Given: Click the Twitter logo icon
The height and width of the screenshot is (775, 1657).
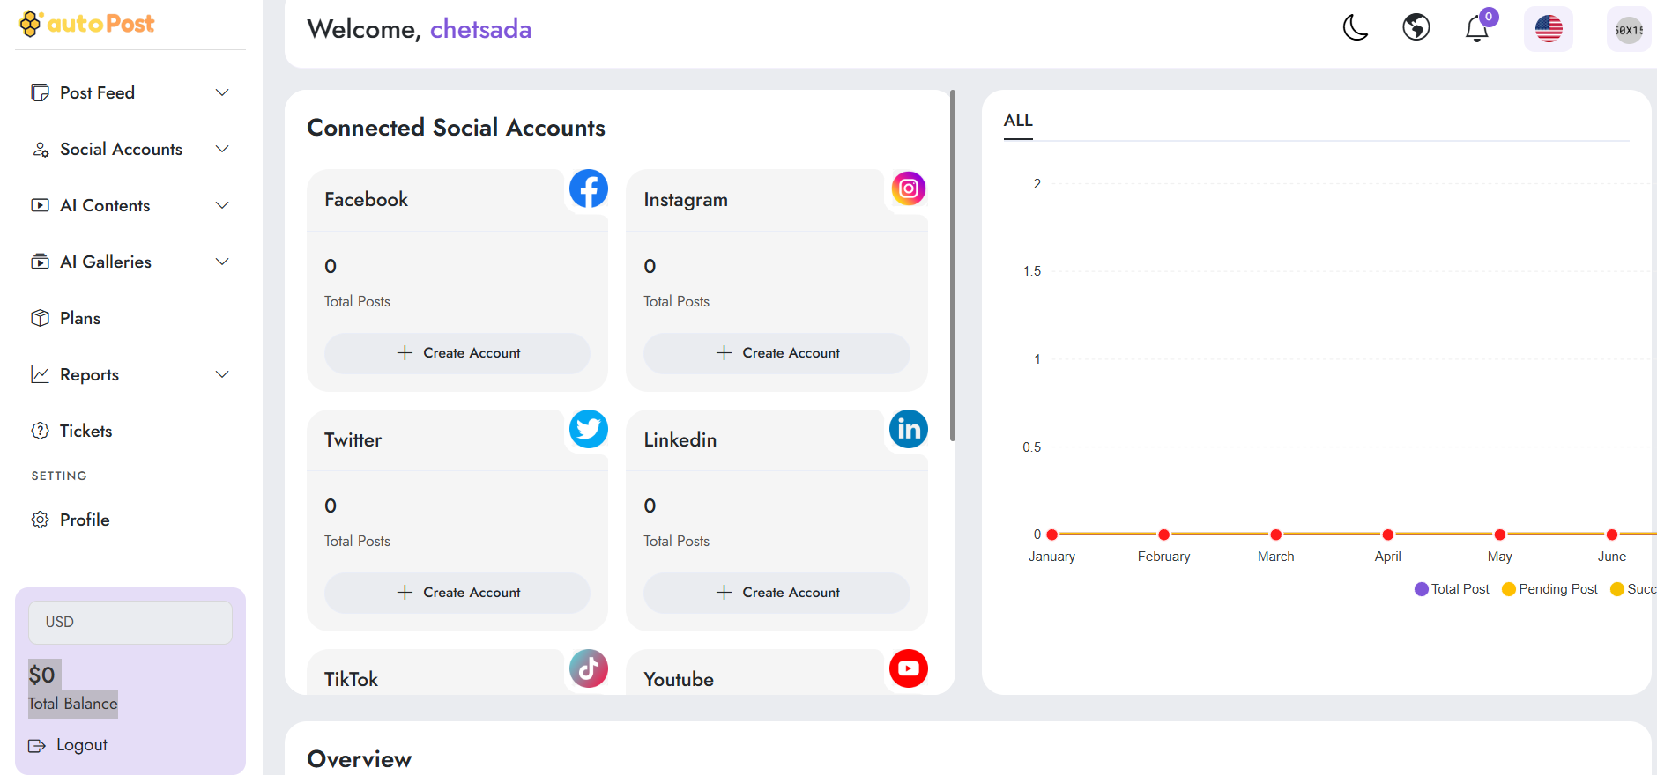Looking at the screenshot, I should pyautogui.click(x=589, y=429).
